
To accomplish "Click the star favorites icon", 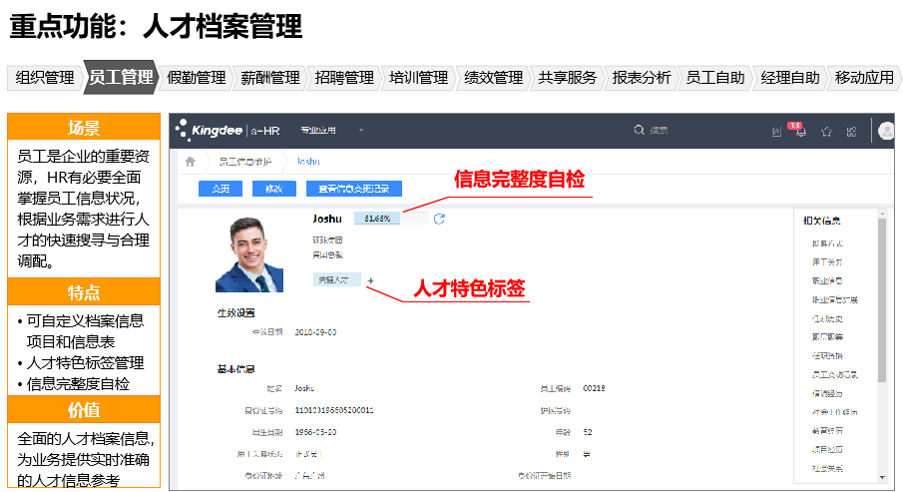I will point(826,132).
